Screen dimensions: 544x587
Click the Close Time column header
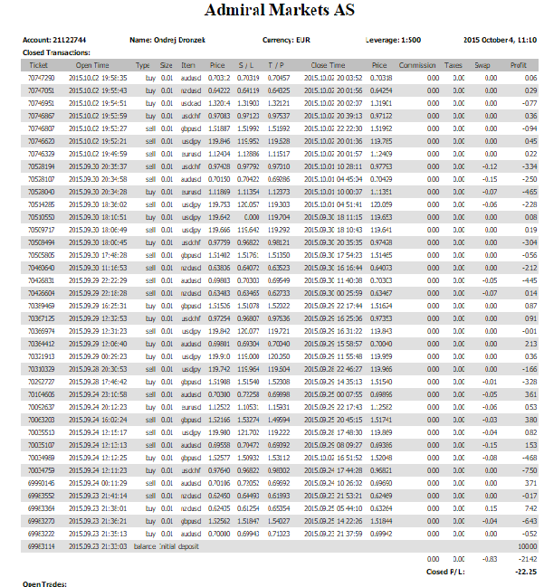[328, 65]
